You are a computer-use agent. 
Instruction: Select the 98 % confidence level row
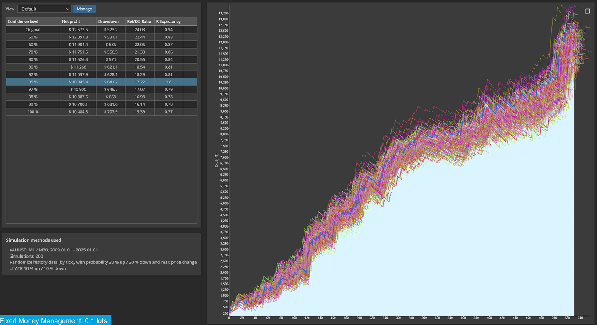102,97
